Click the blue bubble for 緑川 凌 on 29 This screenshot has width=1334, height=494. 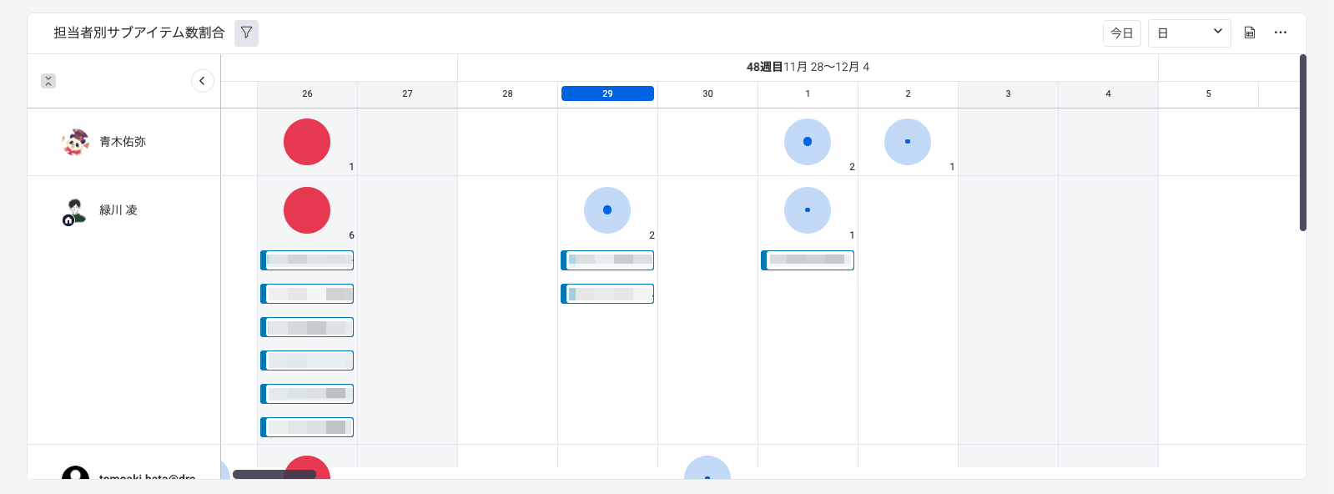click(x=607, y=210)
